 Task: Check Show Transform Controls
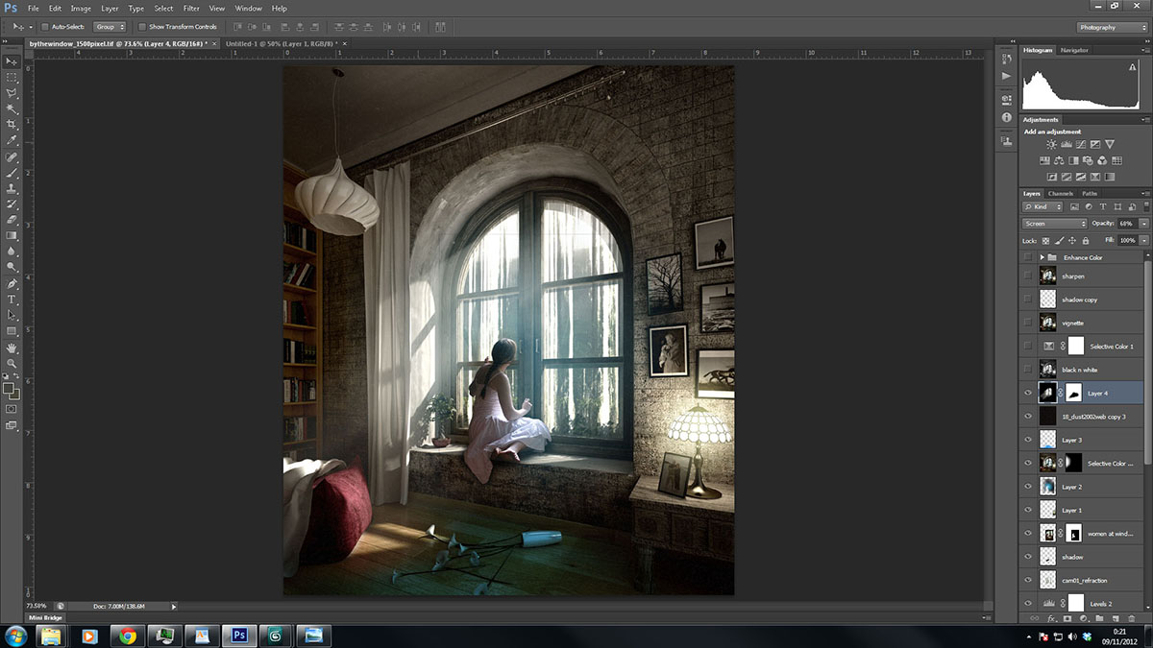[143, 27]
